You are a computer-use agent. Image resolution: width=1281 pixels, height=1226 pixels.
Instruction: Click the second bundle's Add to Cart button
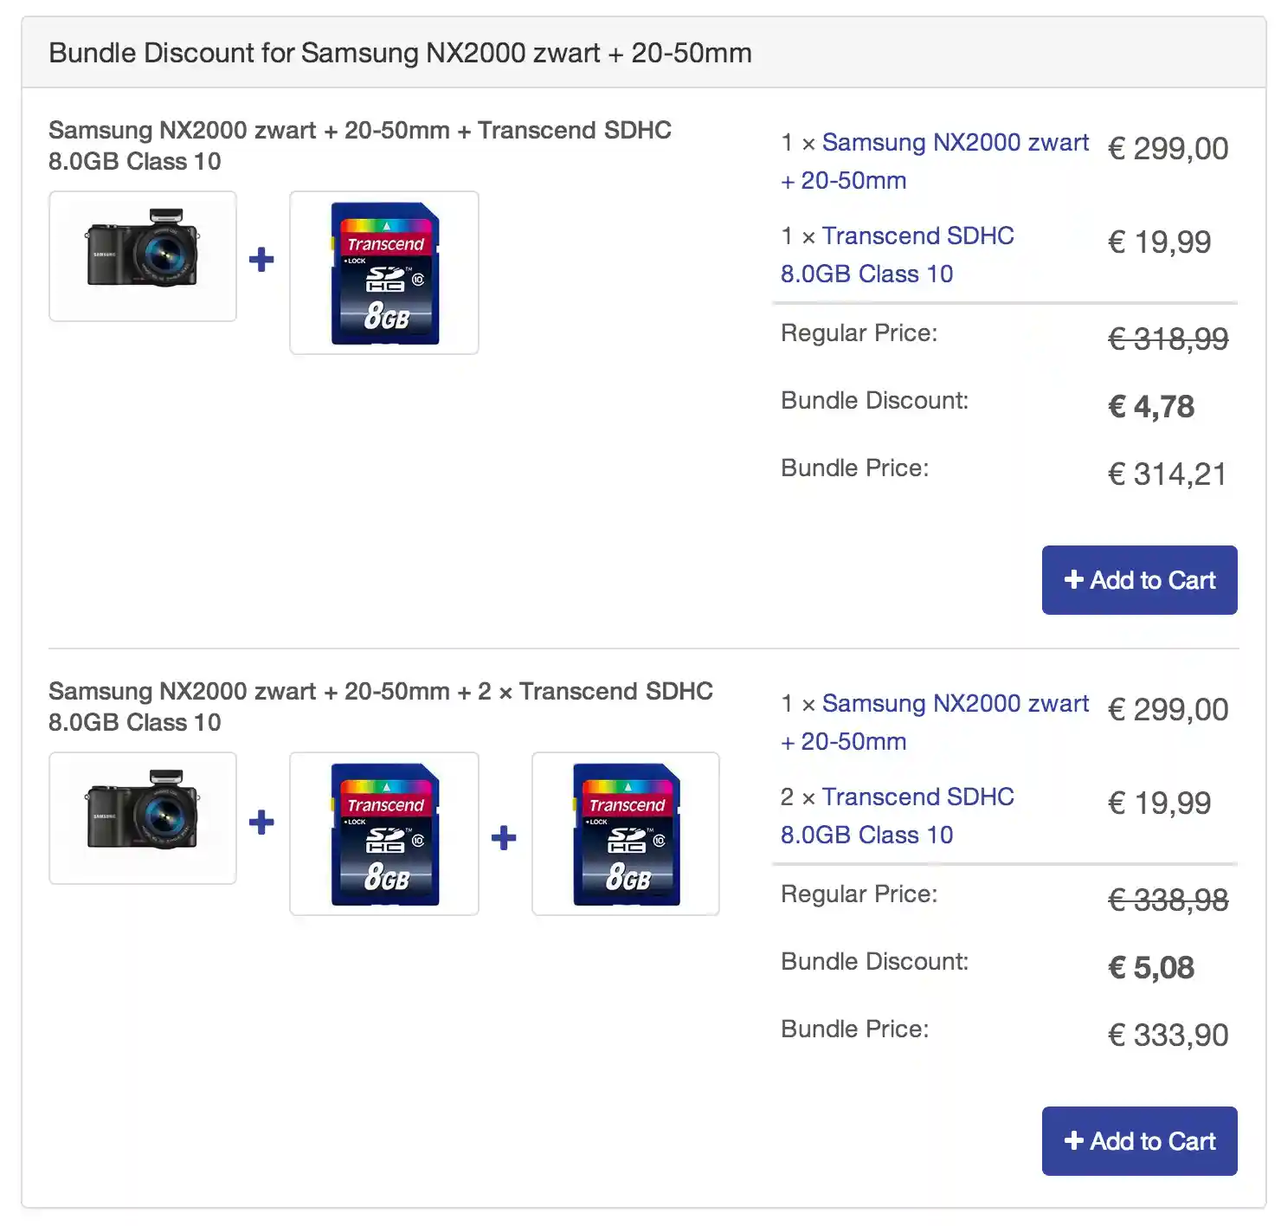1139,1141
